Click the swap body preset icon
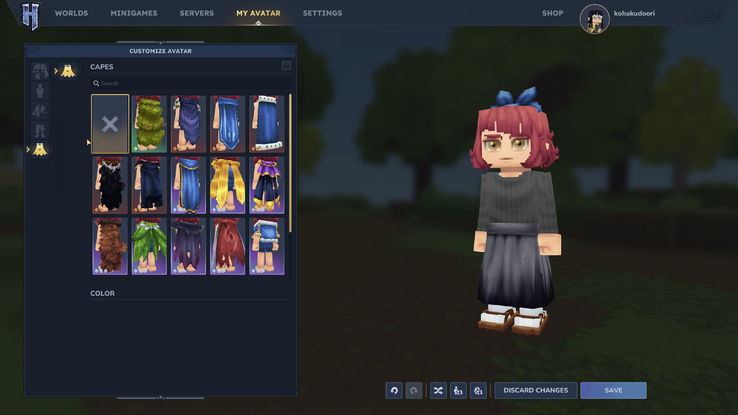Screen dimensions: 738x415 [x=458, y=390]
